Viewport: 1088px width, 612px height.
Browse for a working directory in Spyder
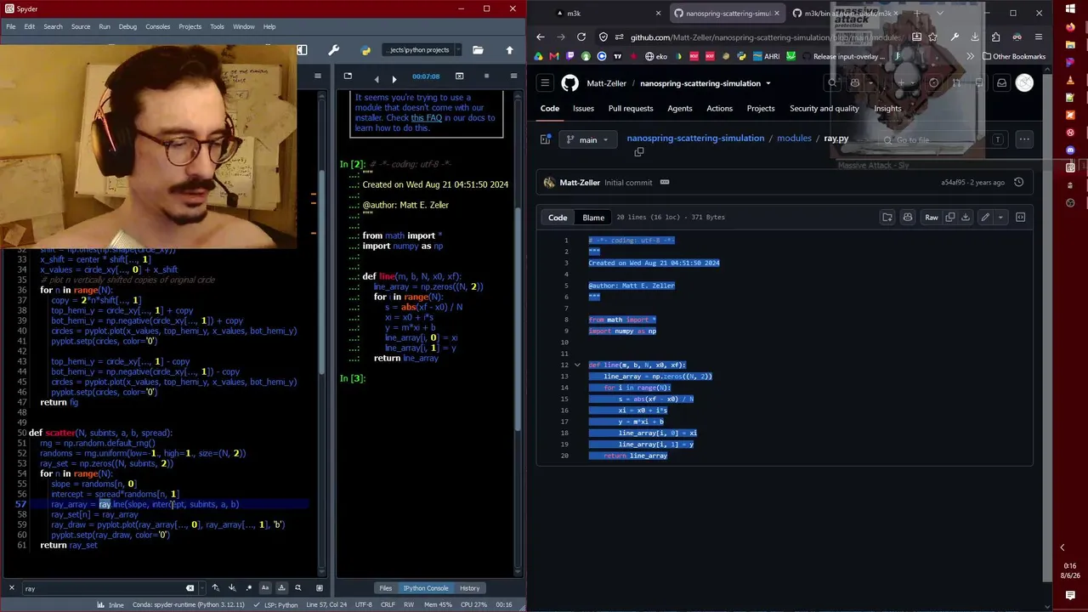tap(478, 50)
